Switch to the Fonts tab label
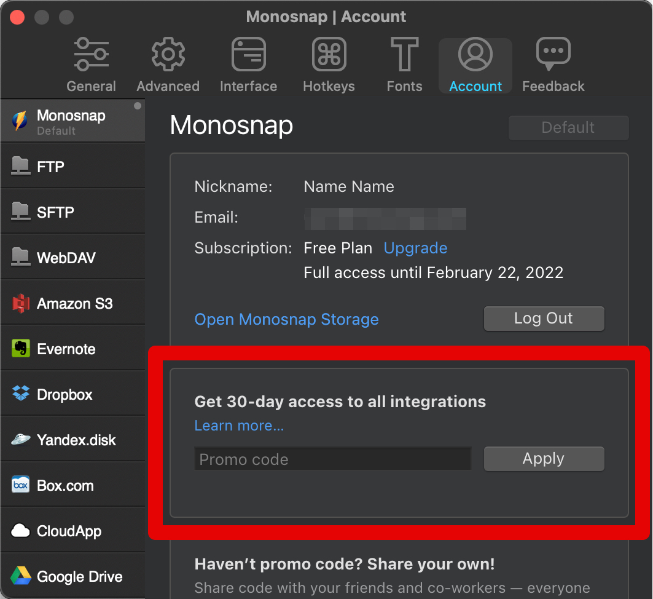653x599 pixels. [404, 86]
